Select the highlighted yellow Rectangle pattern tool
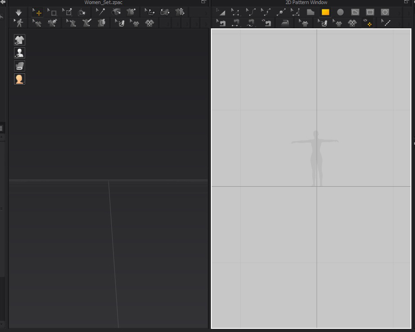 pos(325,12)
